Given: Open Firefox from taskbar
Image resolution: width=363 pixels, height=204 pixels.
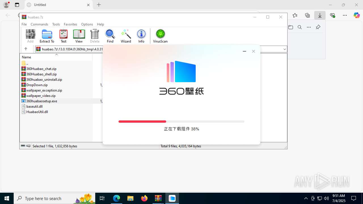Looking at the screenshot, I should point(144,198).
